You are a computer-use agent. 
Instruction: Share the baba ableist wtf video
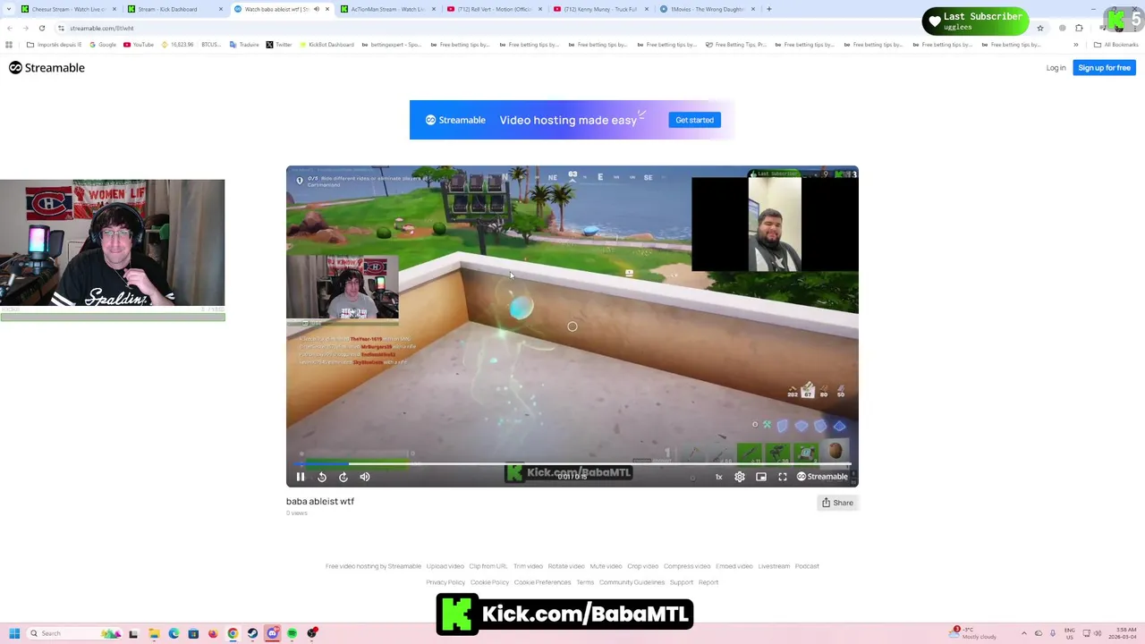pyautogui.click(x=838, y=503)
